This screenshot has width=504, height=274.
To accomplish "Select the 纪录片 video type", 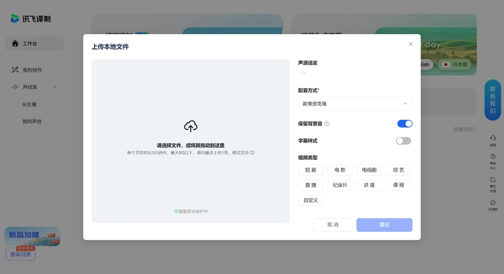I will tap(340, 185).
